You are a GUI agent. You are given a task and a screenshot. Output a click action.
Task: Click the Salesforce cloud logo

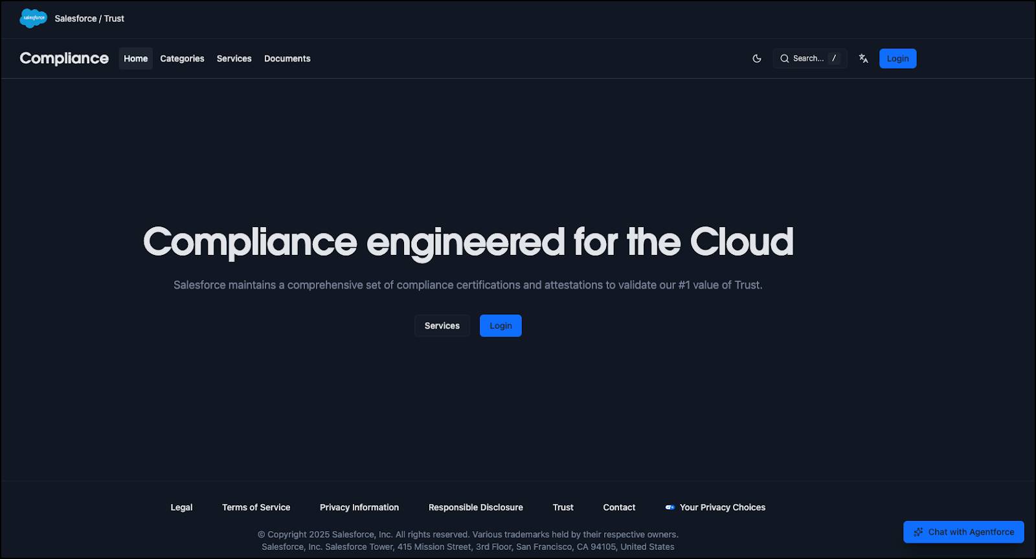[33, 18]
